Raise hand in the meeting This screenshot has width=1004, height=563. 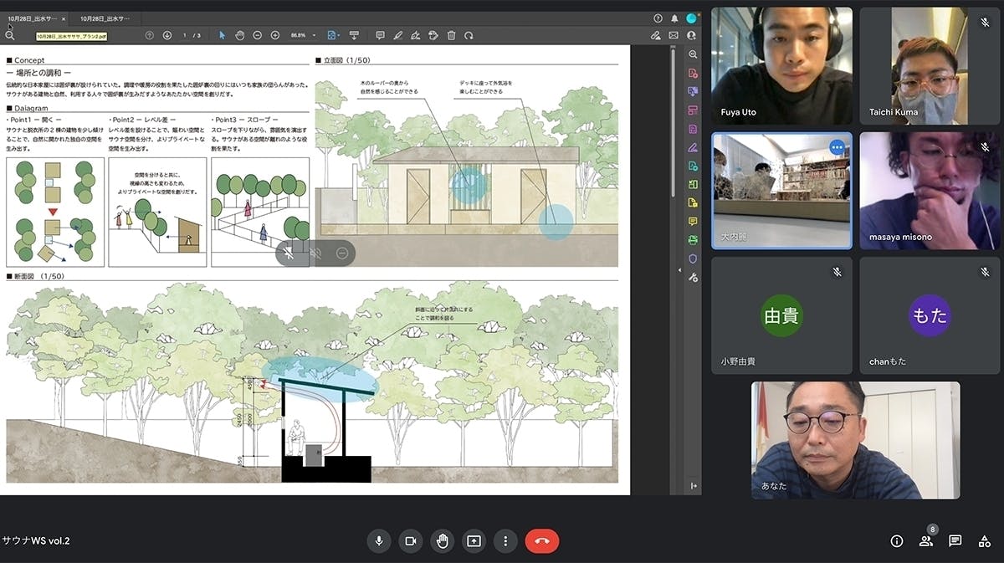443,541
